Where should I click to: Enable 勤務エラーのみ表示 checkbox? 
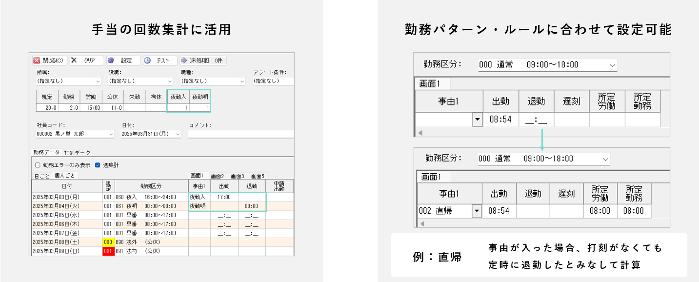click(x=38, y=165)
